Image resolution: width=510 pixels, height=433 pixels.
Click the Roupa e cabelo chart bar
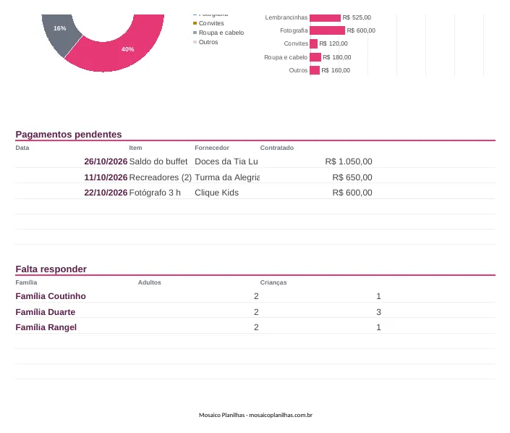(x=315, y=57)
